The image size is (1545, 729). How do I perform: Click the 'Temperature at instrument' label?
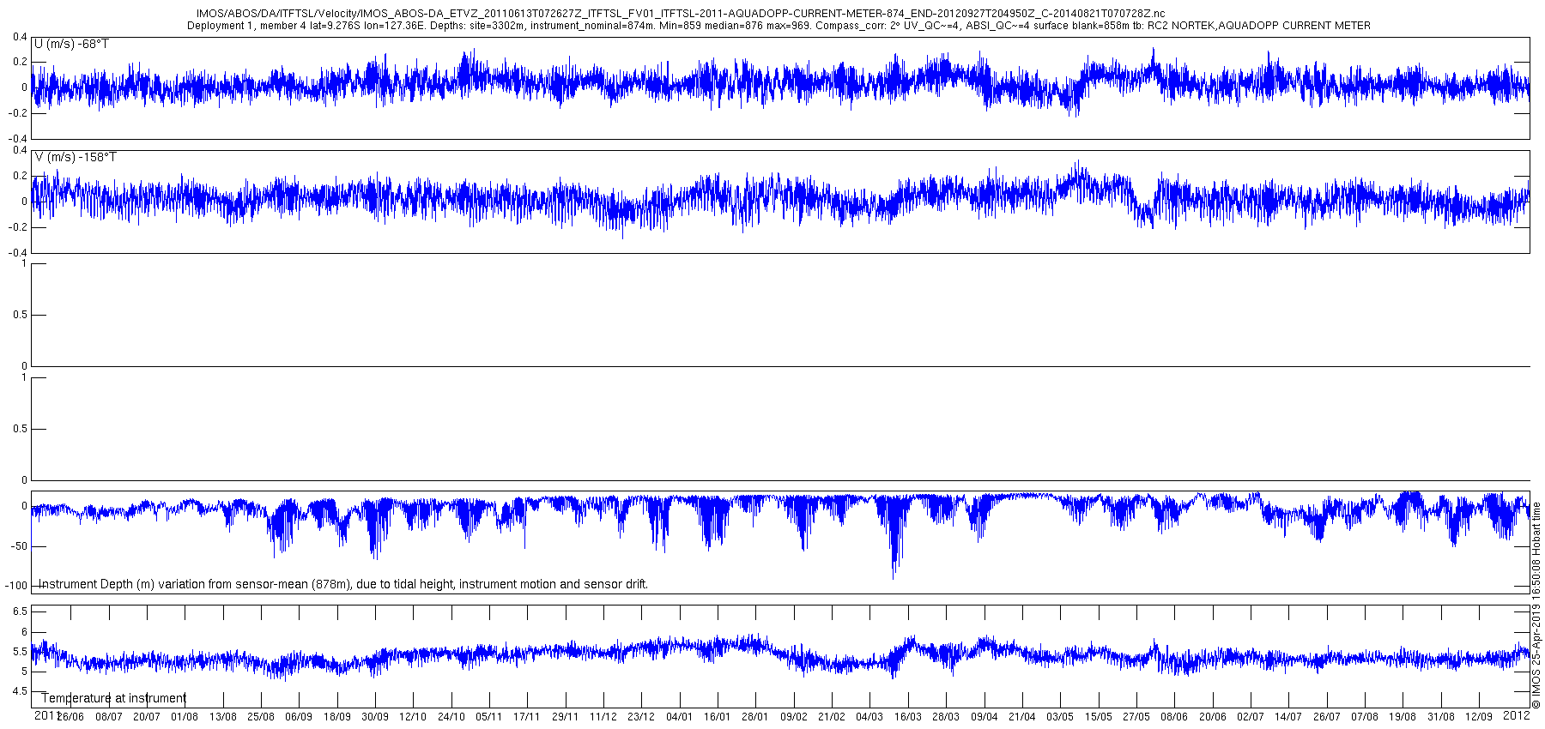coord(113,698)
